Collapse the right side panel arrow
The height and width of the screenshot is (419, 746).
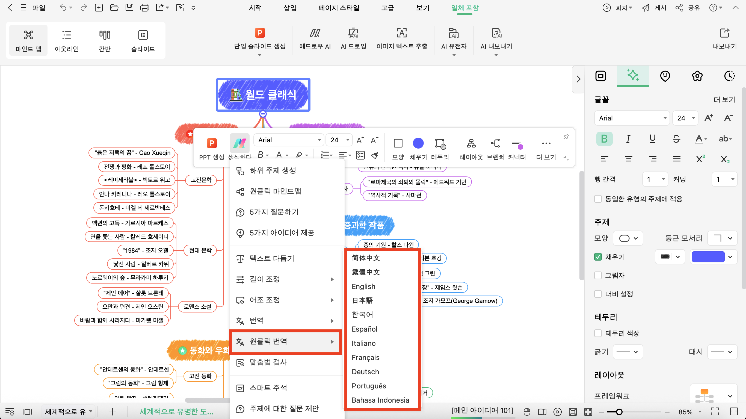(578, 79)
